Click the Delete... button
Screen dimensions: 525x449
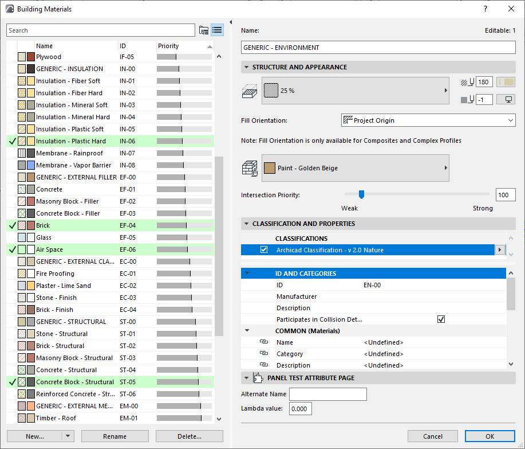[x=189, y=436]
